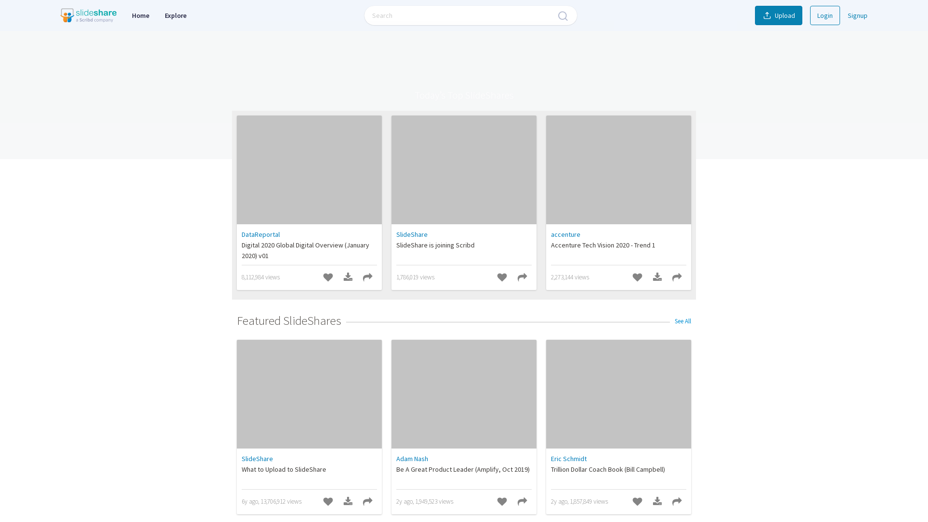928x522 pixels.
Task: Open Digital 2020 Global Digital Overview title
Action: (x=305, y=250)
